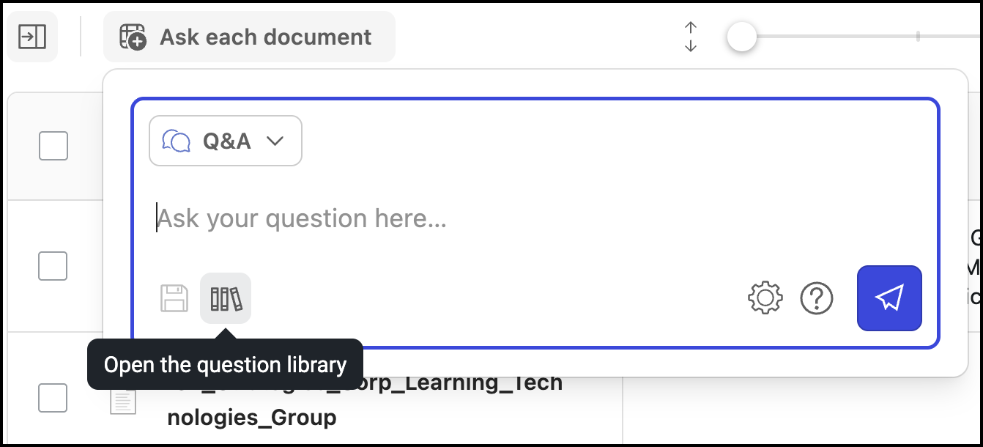Viewport: 983px width, 447px height.
Task: Open the Q&A settings gear
Action: click(765, 298)
